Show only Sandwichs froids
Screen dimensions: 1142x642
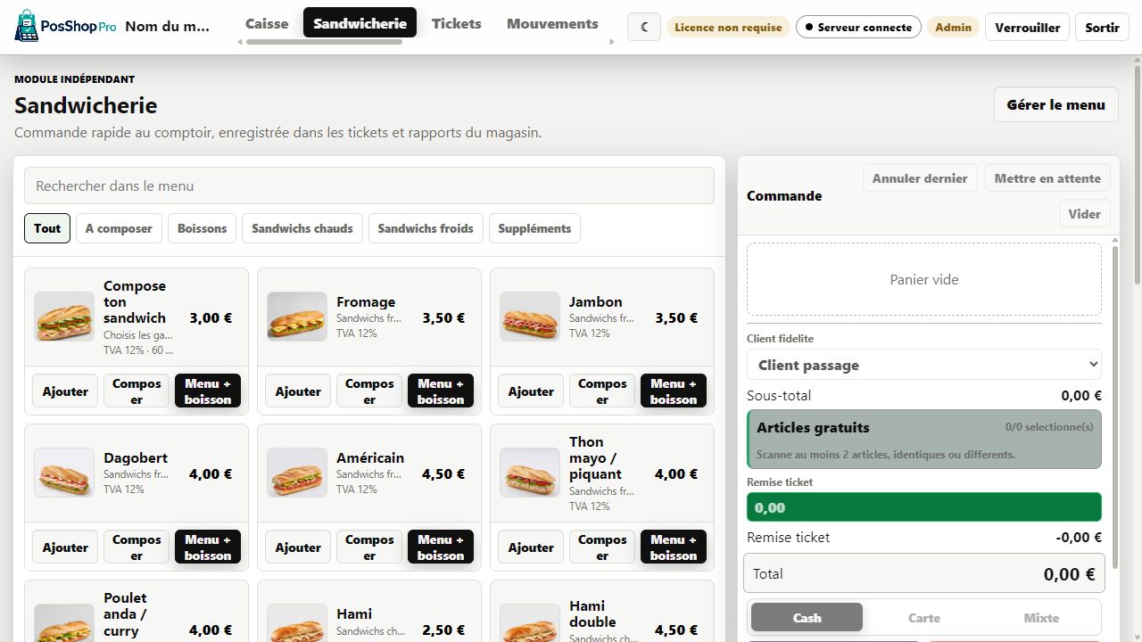pyautogui.click(x=426, y=228)
